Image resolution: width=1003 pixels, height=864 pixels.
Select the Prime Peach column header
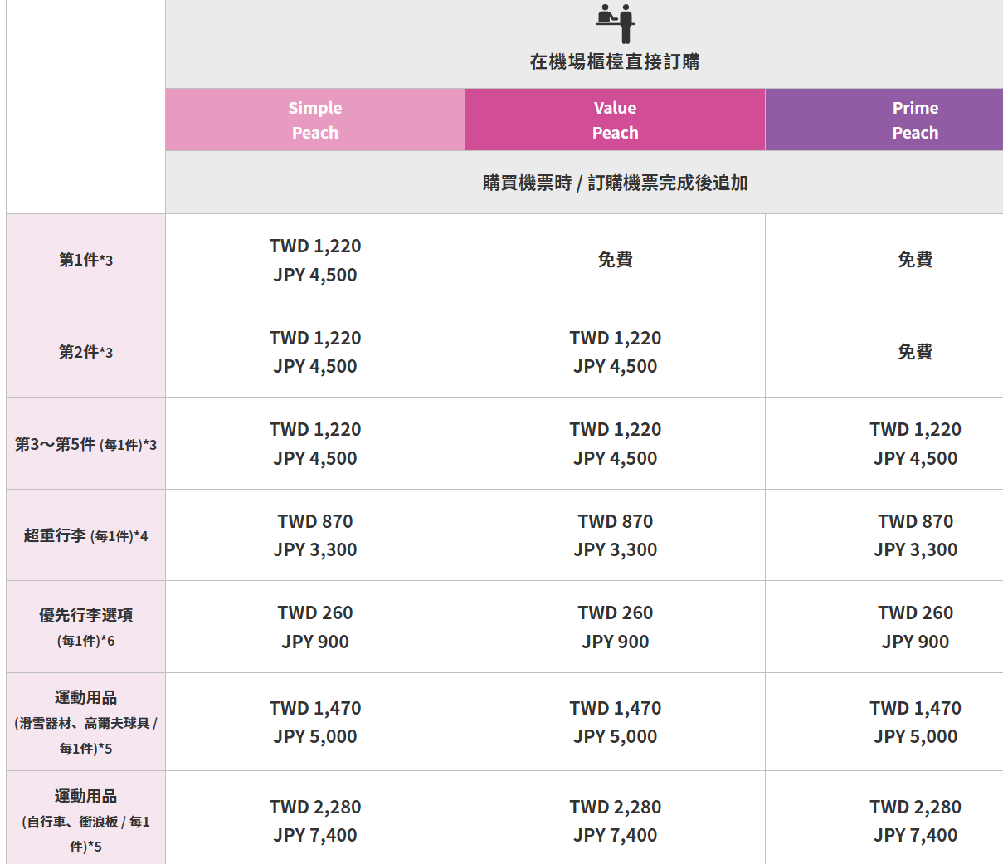(x=884, y=120)
